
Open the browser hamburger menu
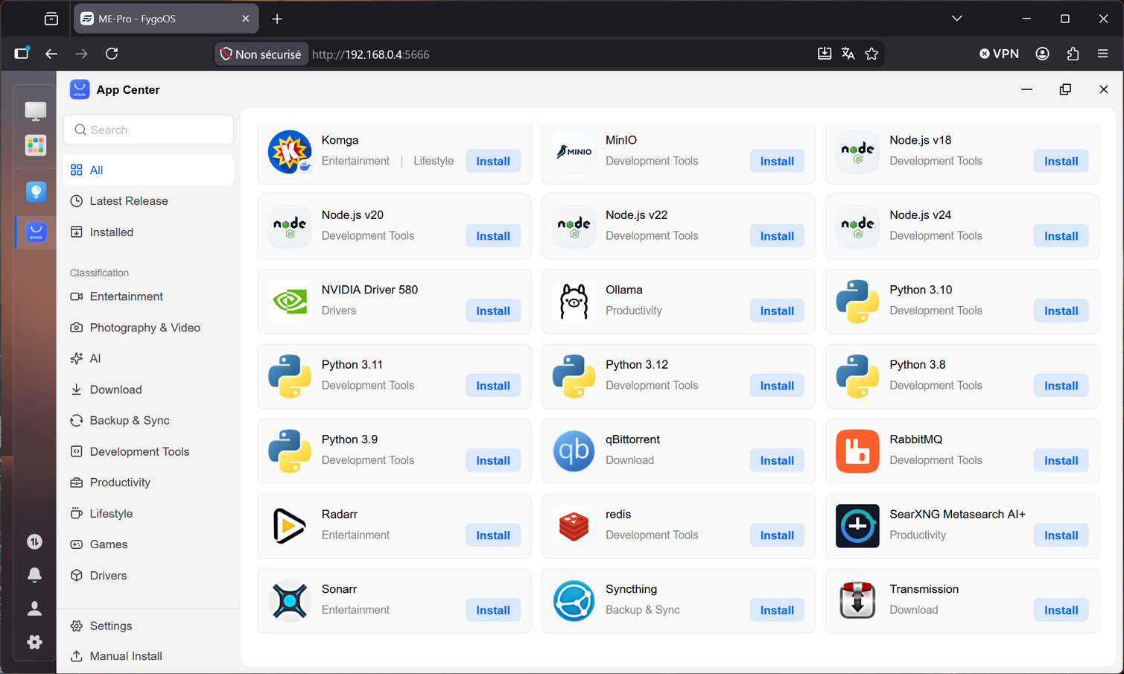coord(1103,54)
